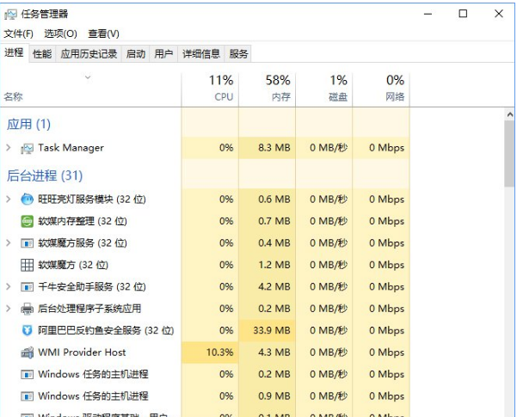This screenshot has height=417, width=517.
Task: Switch to the 性能 tab
Action: point(42,53)
